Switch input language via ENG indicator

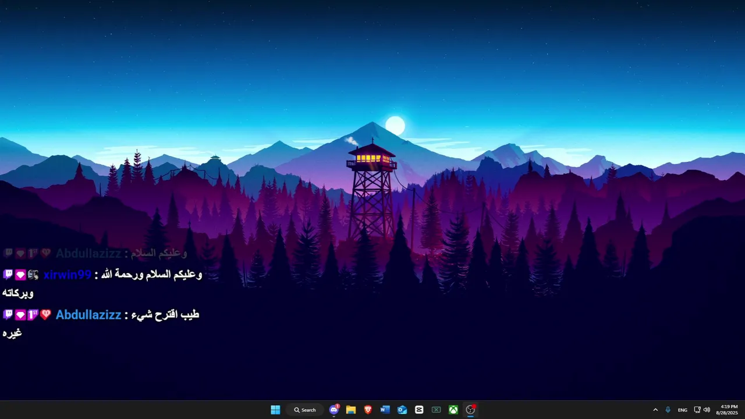[x=683, y=410]
